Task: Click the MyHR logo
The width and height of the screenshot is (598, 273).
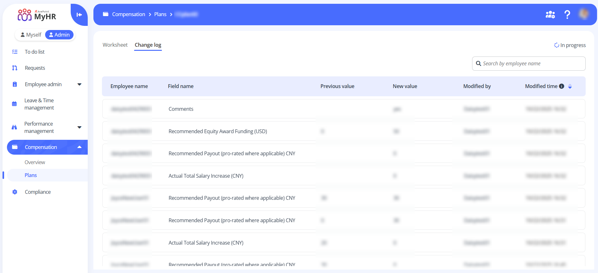Action: (x=37, y=15)
